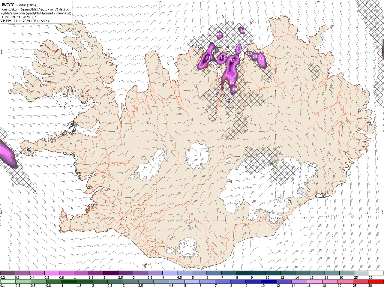Click purple scale swatch between 1.5 and 2
384x288 pixels.
[96, 273]
